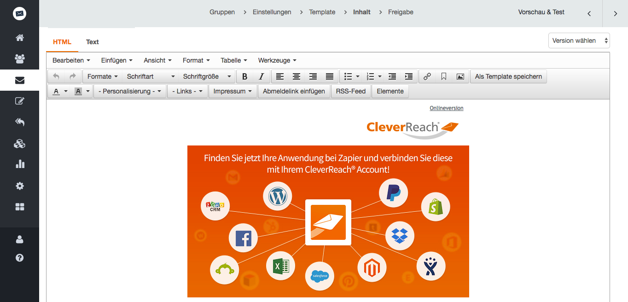Switch to the Text tab
This screenshot has width=628, height=302.
pyautogui.click(x=93, y=42)
